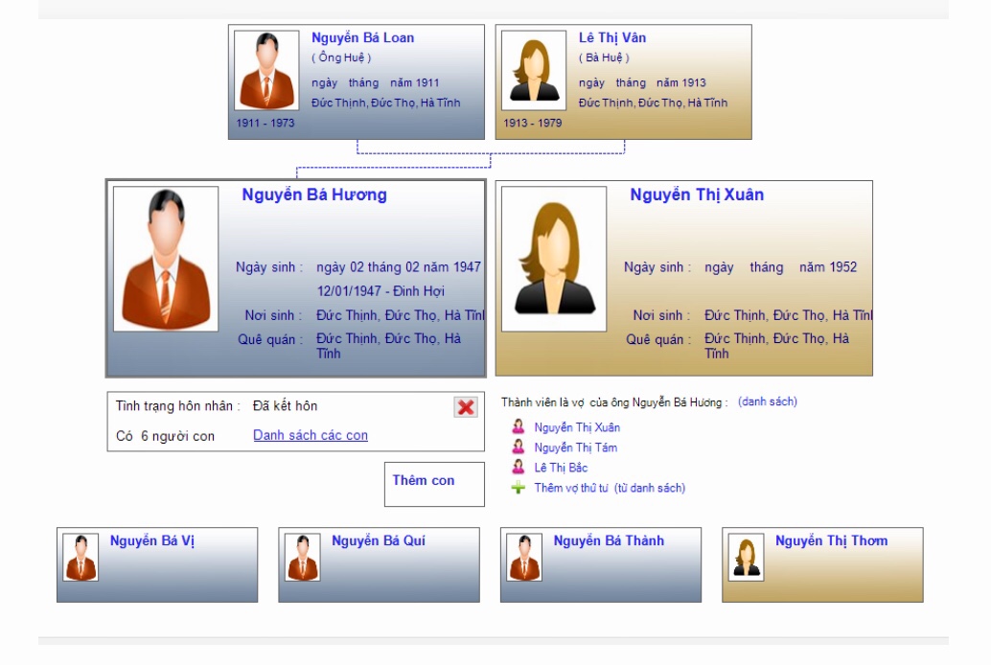Viewport: 991px width, 665px height.
Task: Open child Nguyễn Thị Thơm's name link
Action: click(x=832, y=541)
